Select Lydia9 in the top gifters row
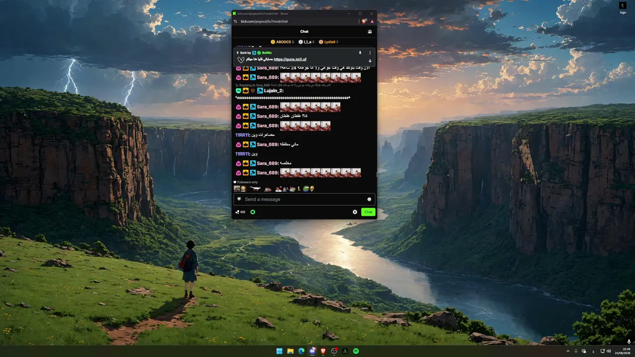 pos(328,42)
